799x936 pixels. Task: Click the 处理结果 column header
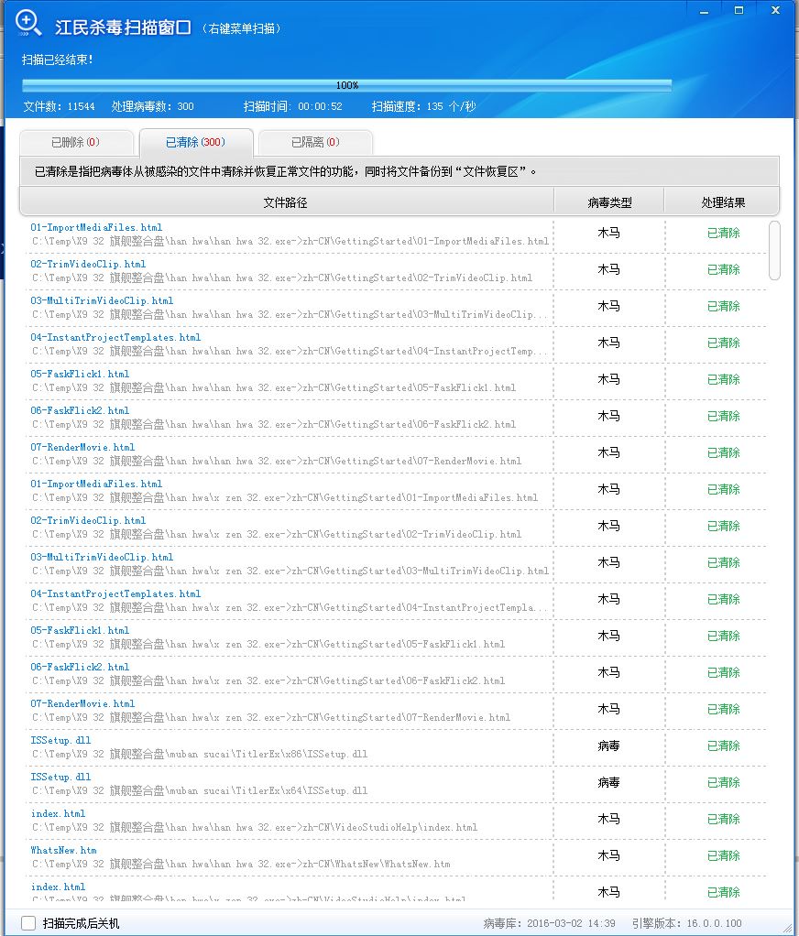click(723, 202)
